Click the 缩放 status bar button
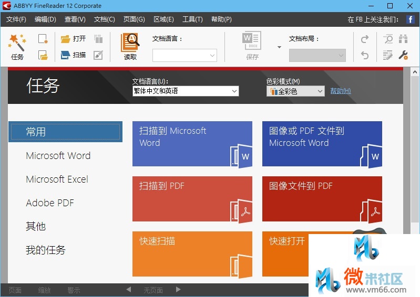 coord(45,290)
